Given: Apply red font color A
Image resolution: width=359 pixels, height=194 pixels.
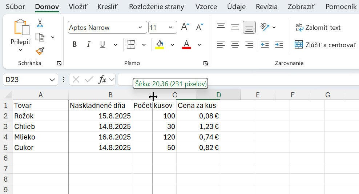Looking at the screenshot, I should 186,45.
